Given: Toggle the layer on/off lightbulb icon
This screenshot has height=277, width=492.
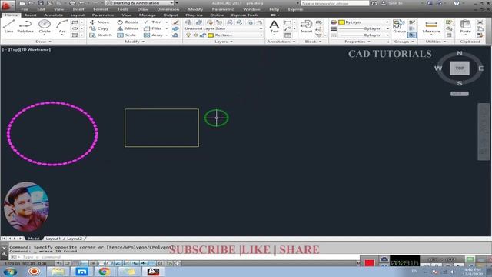Looking at the screenshot, I should coord(188,35).
